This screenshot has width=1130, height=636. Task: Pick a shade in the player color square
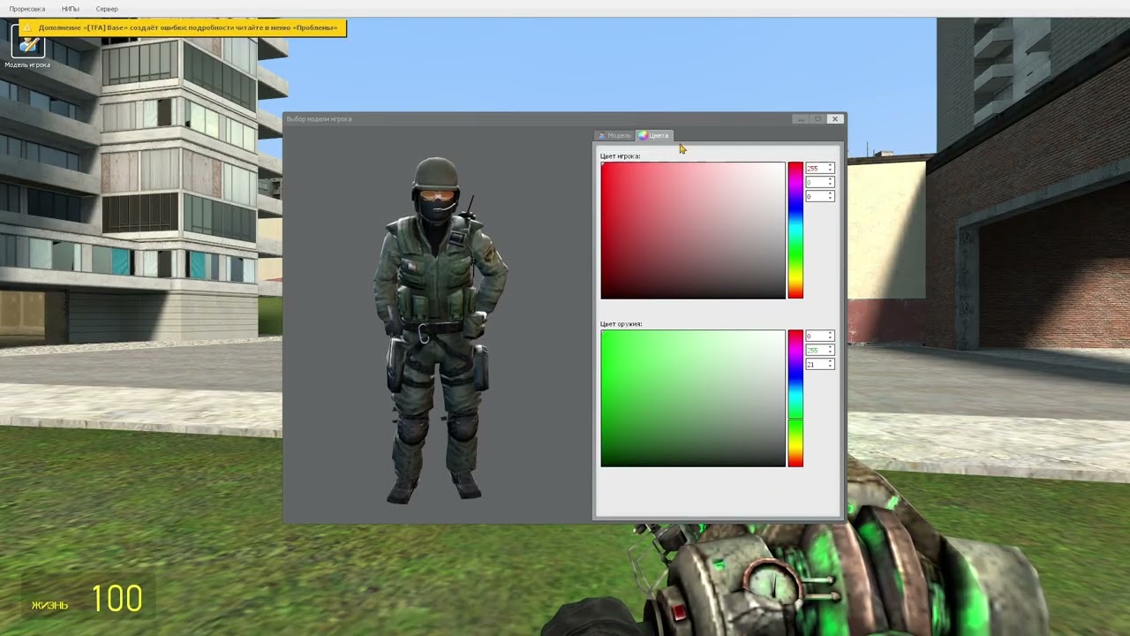[x=693, y=231]
